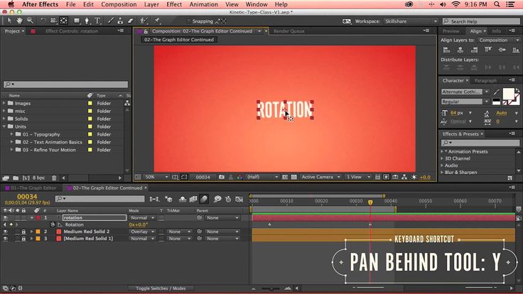
Task: Open the Animation menu
Action: pos(203,4)
